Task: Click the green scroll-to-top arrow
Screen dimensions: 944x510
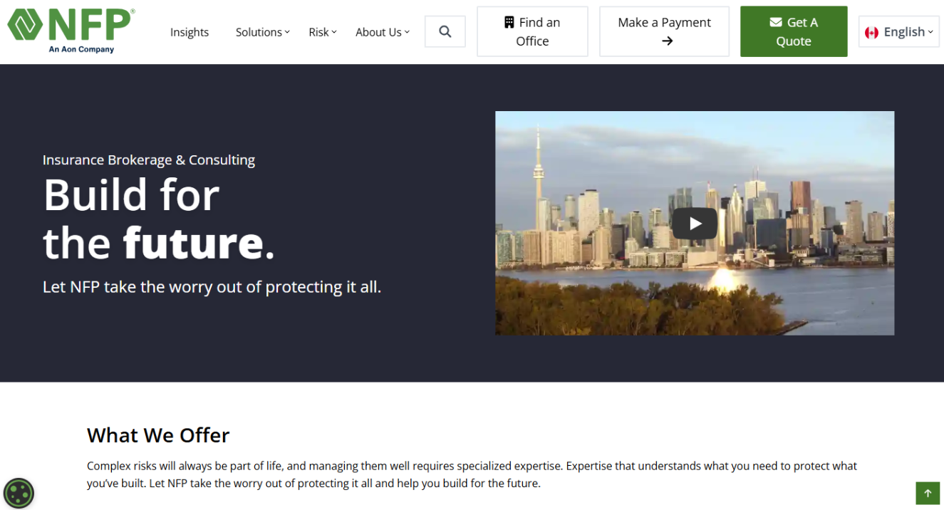Action: click(928, 493)
